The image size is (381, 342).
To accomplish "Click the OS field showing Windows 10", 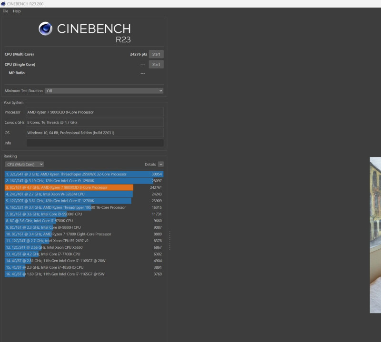I will point(95,133).
